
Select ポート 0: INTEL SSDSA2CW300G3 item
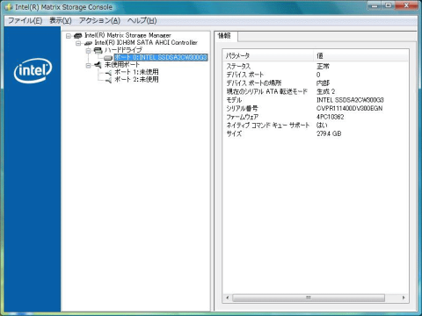point(161,57)
